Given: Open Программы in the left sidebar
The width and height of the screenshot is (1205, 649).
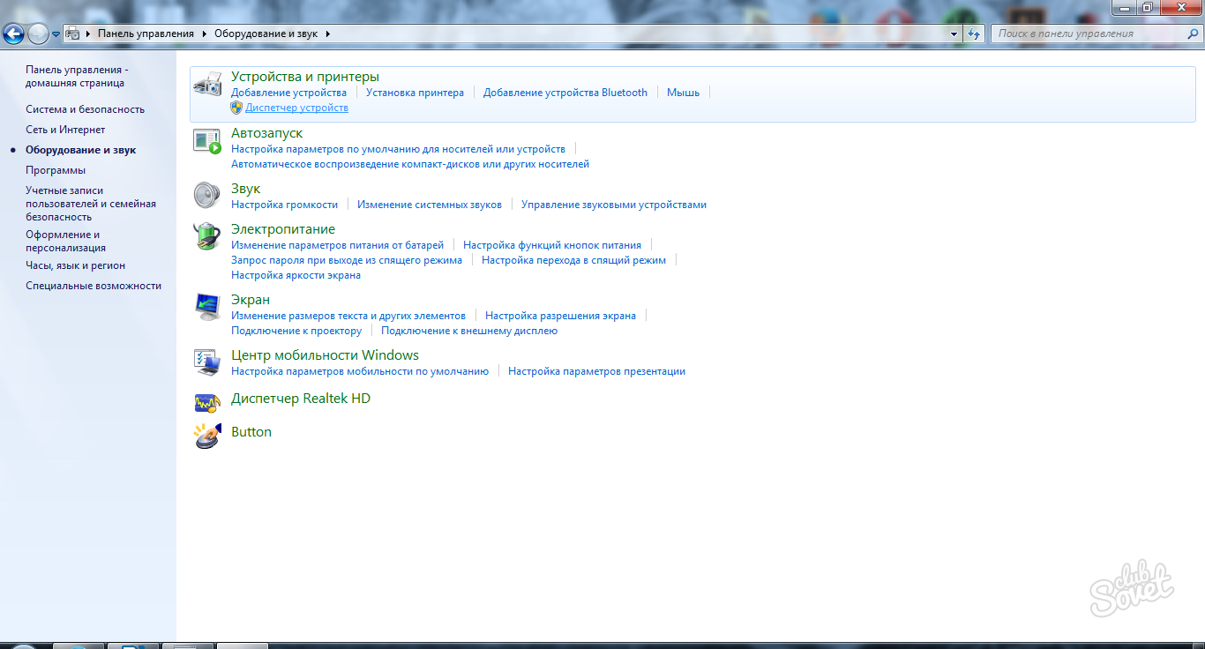Looking at the screenshot, I should (x=56, y=170).
